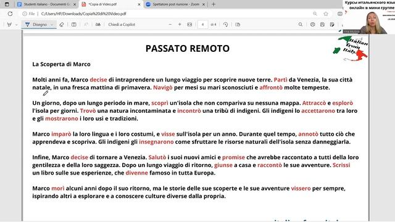The height and width of the screenshot is (222, 395).
Task: Click the fit to width icon
Action: (189, 25)
